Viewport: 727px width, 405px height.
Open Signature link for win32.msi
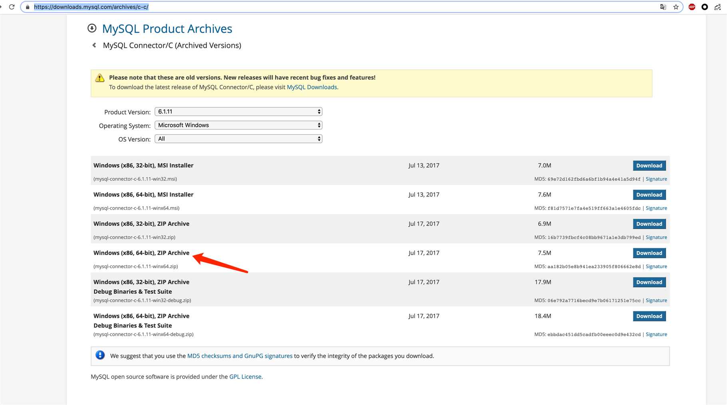click(x=656, y=179)
